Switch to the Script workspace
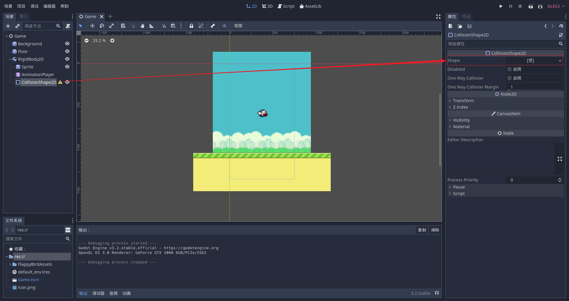569x301 pixels. (286, 6)
